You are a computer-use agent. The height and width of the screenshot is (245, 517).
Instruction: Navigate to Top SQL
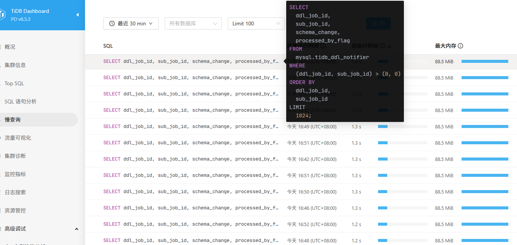pos(14,83)
